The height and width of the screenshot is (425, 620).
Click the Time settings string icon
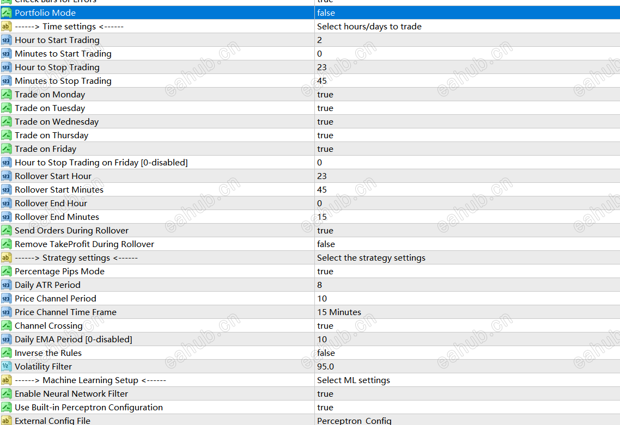(x=7, y=27)
